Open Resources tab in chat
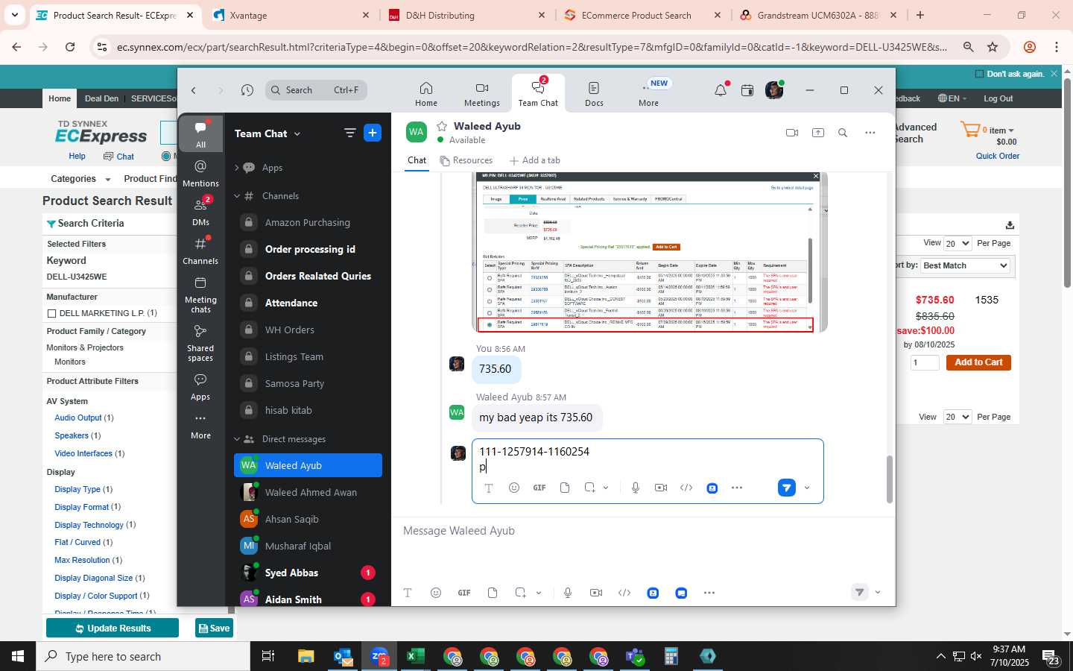Viewport: 1073px width, 671px height. (466, 160)
